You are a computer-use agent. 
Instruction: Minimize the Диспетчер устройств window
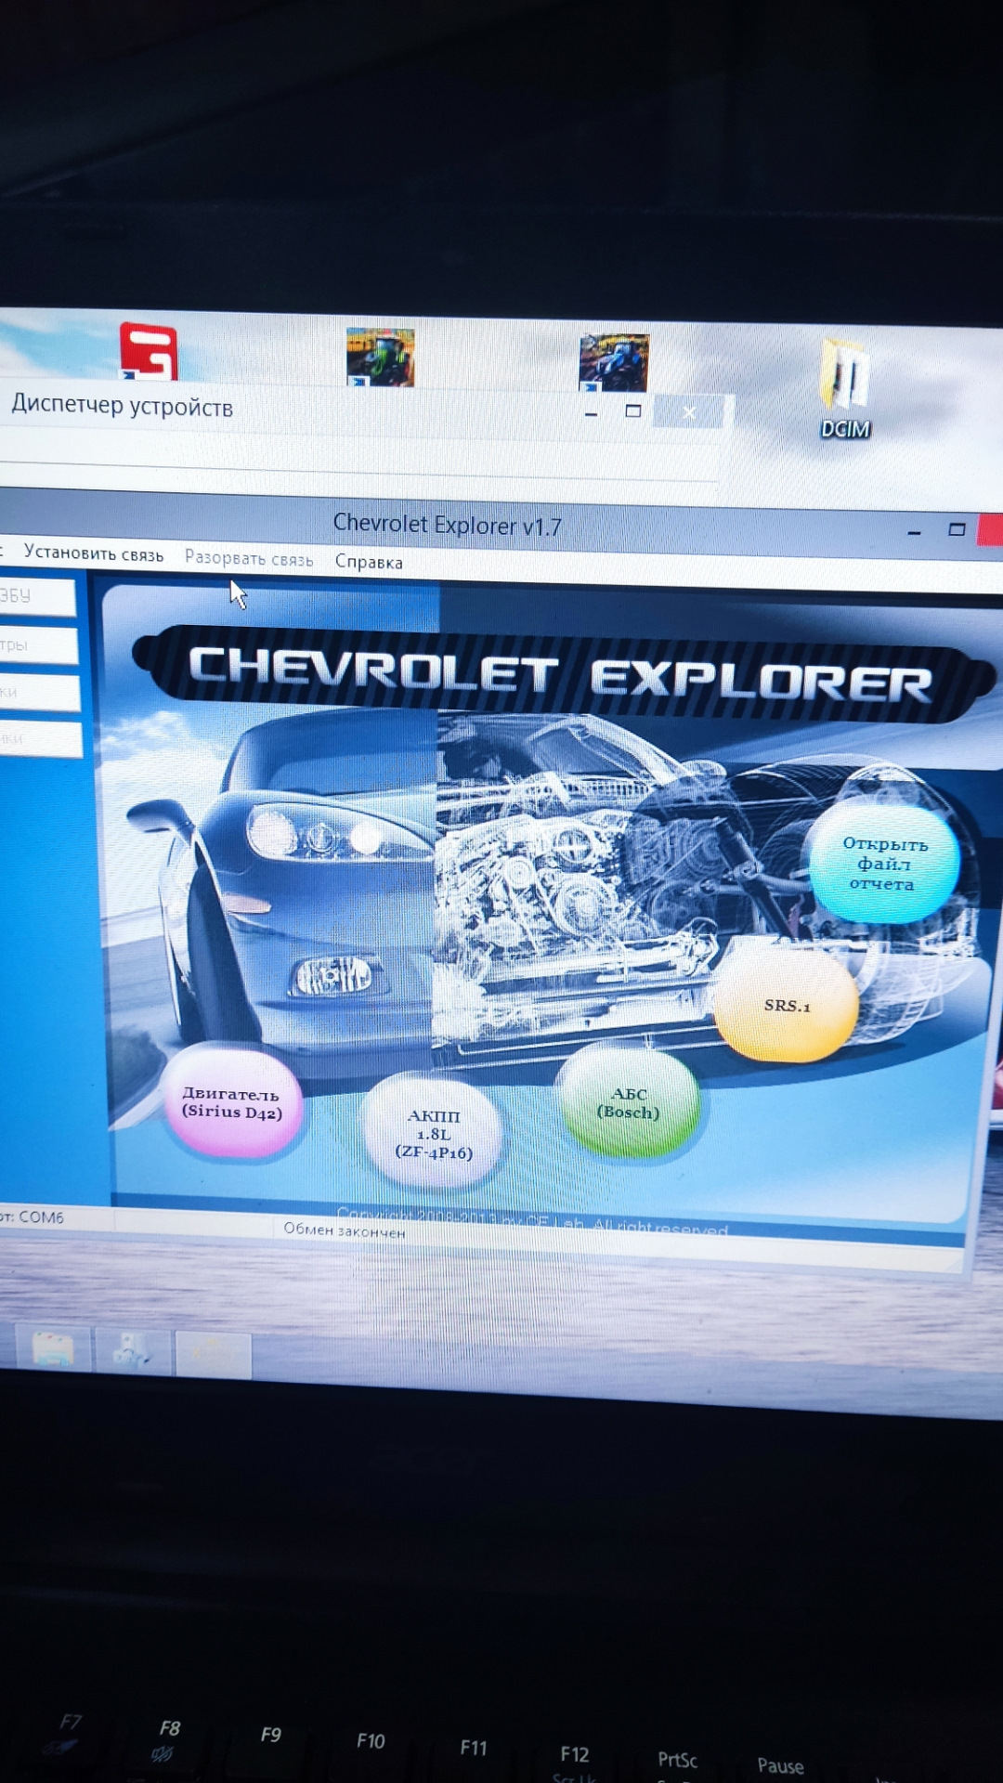click(591, 412)
